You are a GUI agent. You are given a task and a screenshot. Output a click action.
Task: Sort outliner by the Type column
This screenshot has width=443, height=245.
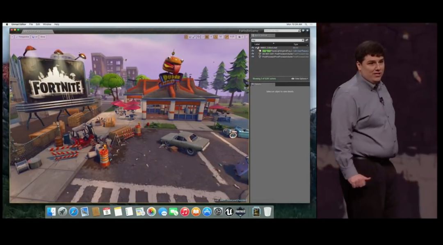pos(296,44)
